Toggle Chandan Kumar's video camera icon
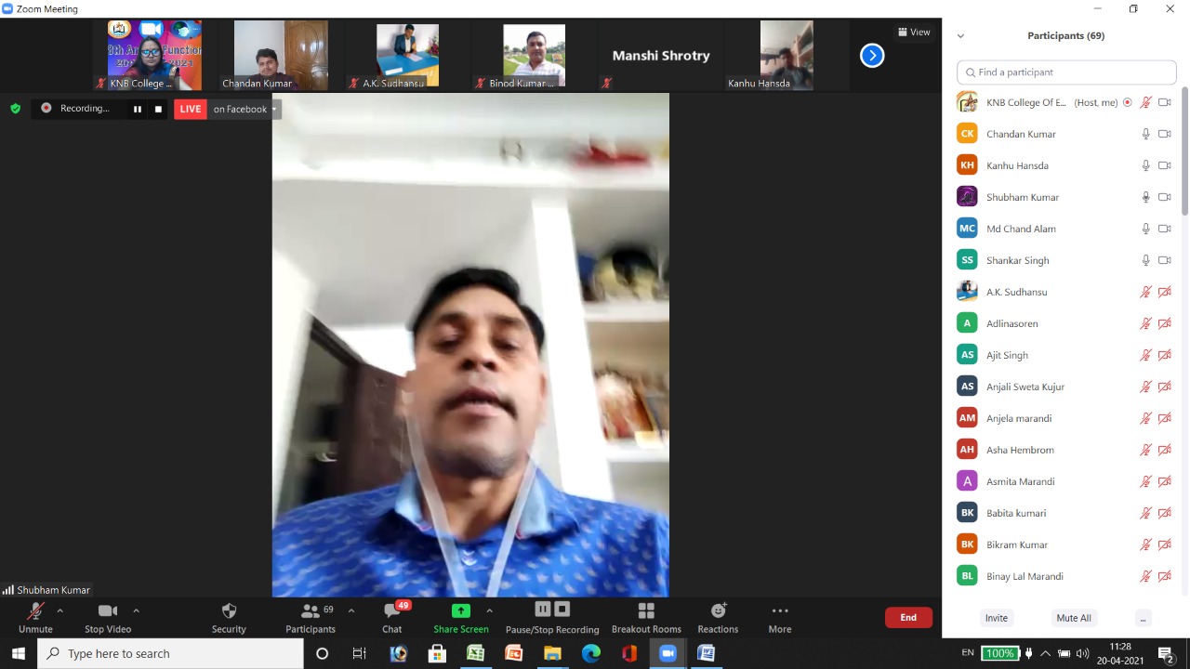This screenshot has width=1190, height=669. pyautogui.click(x=1164, y=134)
